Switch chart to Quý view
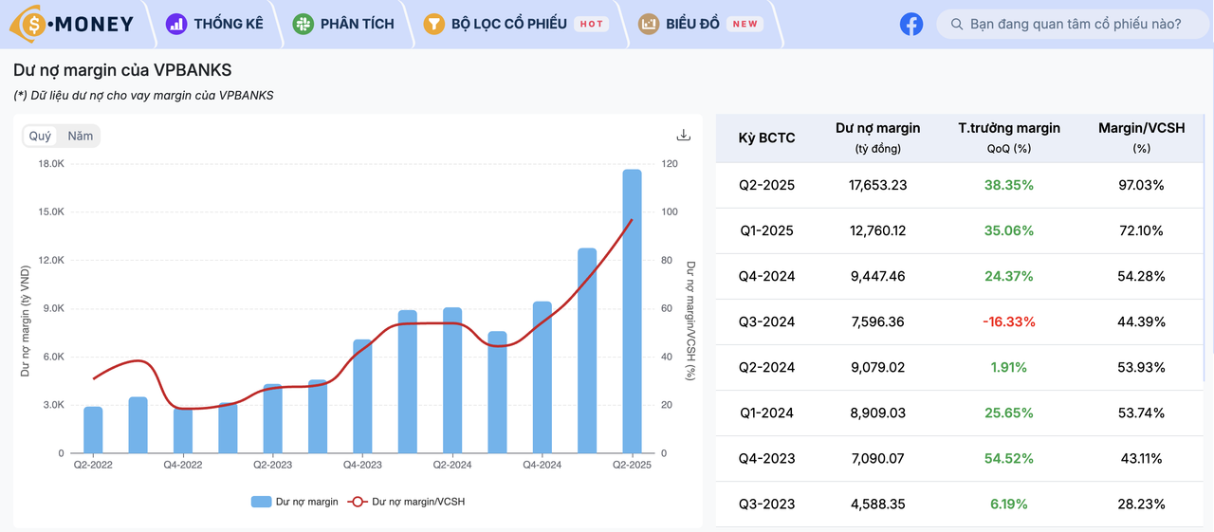The height and width of the screenshot is (532, 1214). point(40,136)
